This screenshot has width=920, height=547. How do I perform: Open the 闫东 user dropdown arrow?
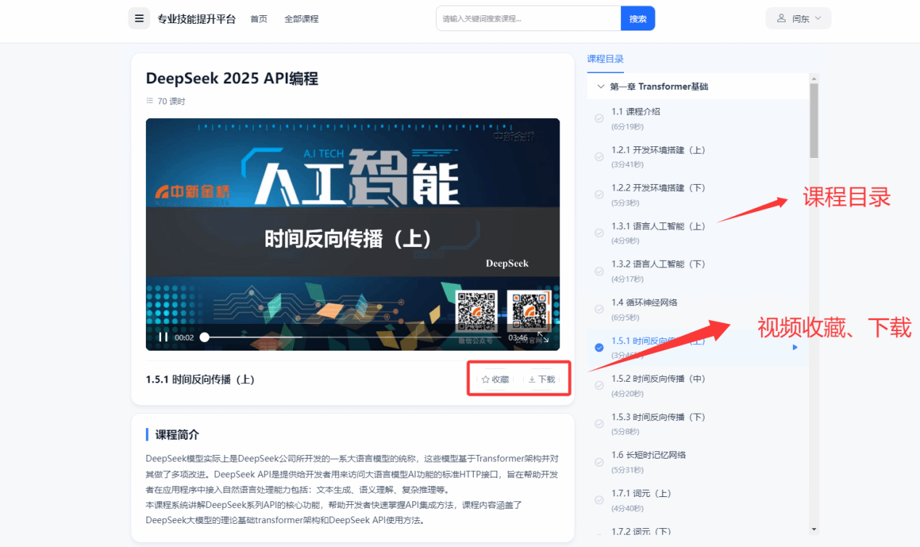click(x=818, y=18)
